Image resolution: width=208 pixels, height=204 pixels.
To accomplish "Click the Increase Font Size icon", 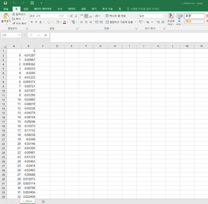I will click(71, 16).
